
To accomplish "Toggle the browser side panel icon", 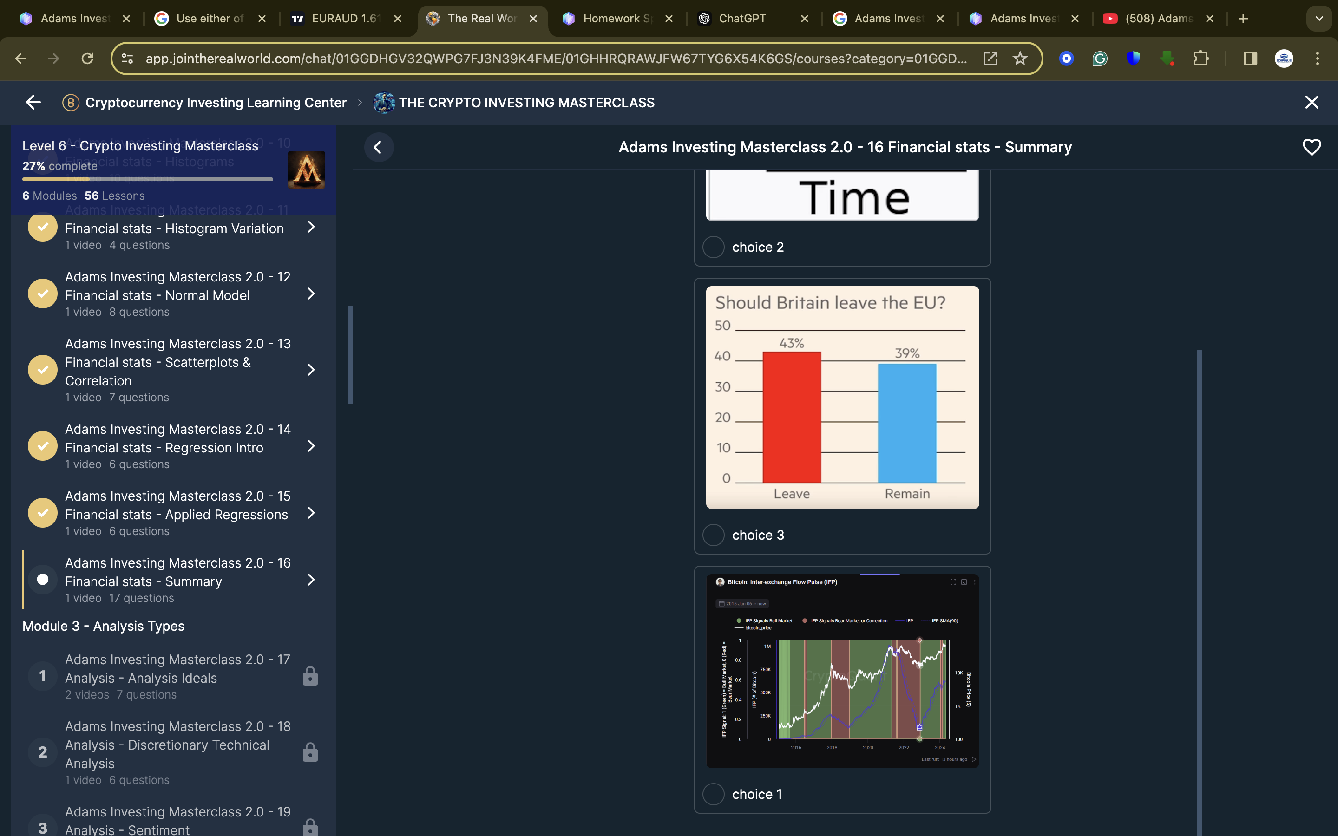I will (x=1250, y=59).
